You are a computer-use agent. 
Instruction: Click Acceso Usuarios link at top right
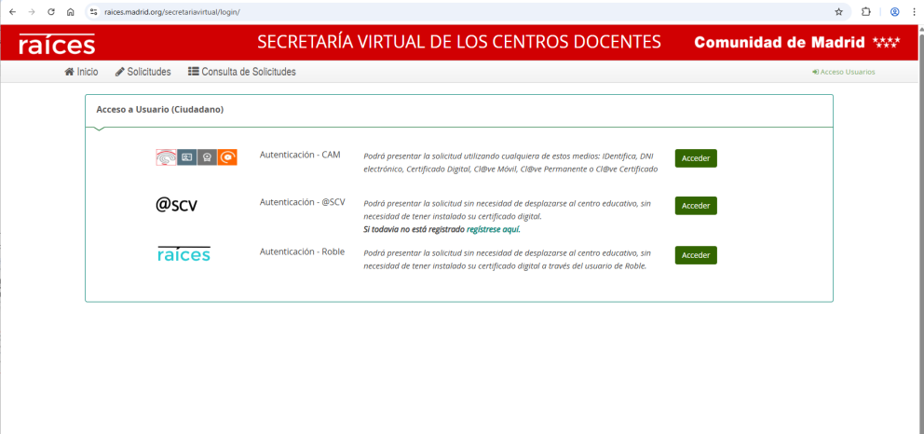pos(843,72)
